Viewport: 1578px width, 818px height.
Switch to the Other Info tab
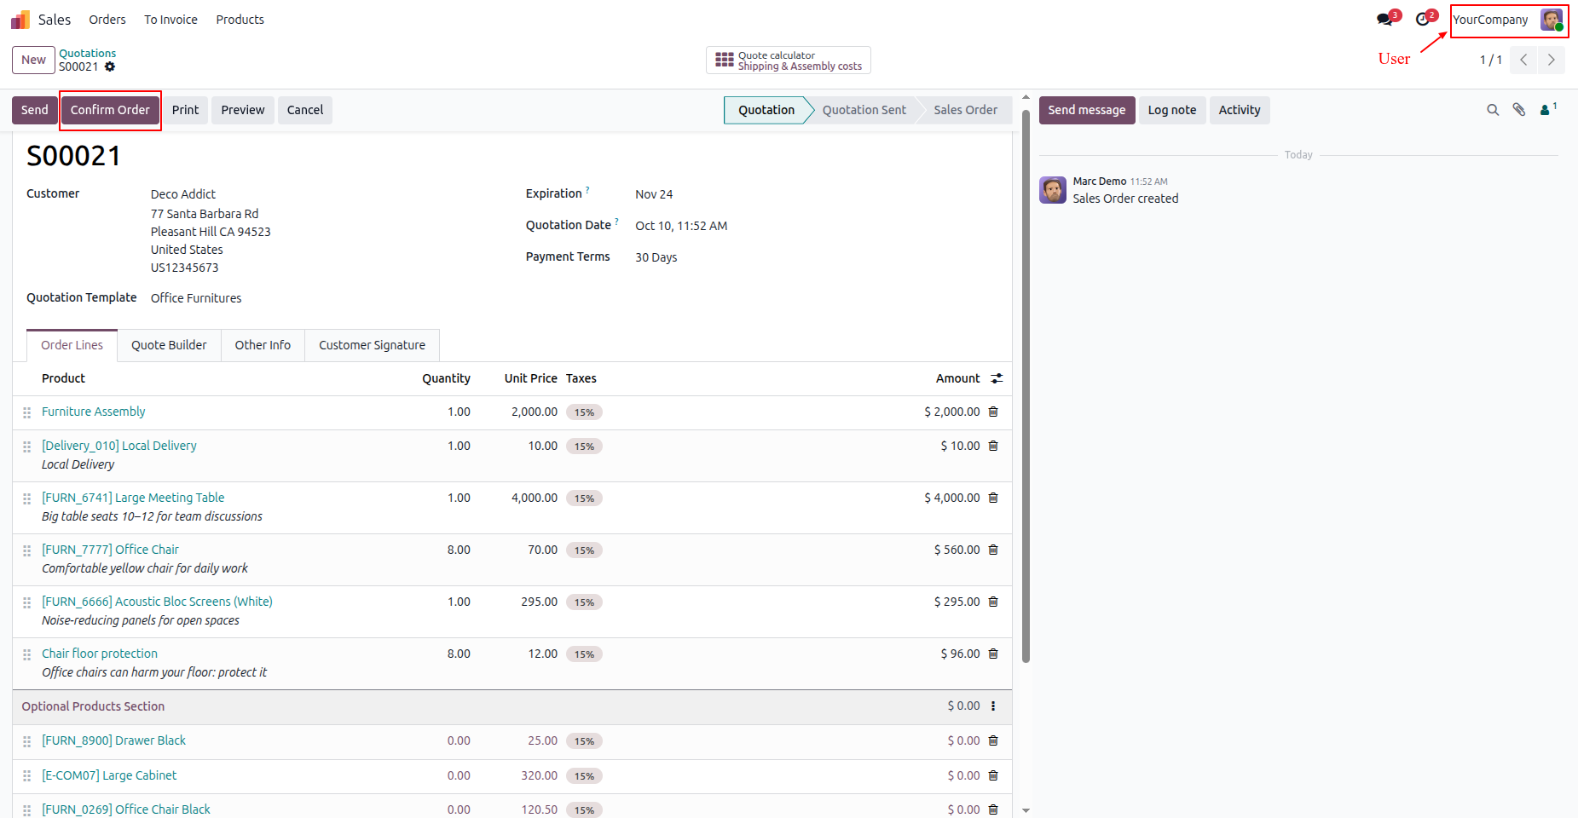coord(263,345)
